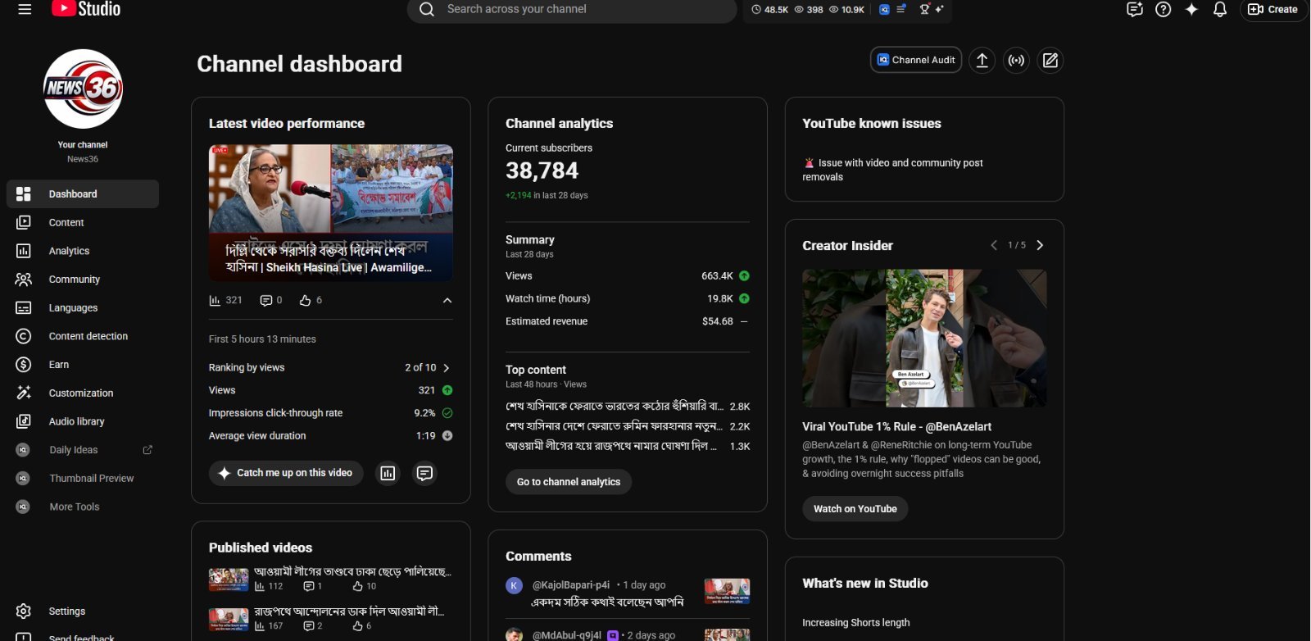1311x641 pixels.
Task: Open Dashboard in sidebar
Action: point(83,194)
